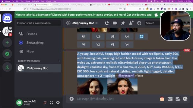The width and height of the screenshot is (193, 108).
Task: Open the Apple menu
Action: 3,1
